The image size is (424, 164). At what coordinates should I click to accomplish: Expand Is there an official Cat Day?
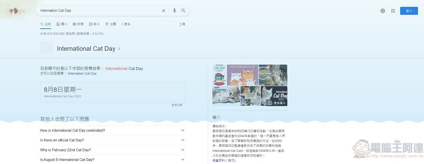click(113, 140)
